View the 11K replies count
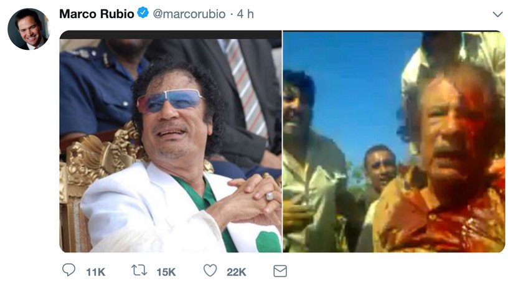 (95, 272)
